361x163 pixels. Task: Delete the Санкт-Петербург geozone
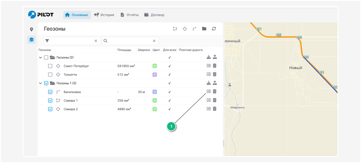215,66
